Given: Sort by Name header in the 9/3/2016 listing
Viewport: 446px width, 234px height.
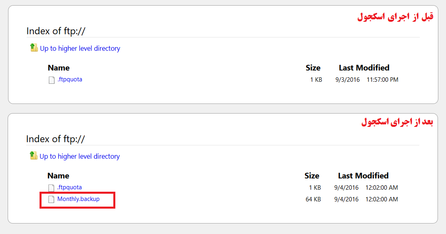Looking at the screenshot, I should [x=58, y=68].
